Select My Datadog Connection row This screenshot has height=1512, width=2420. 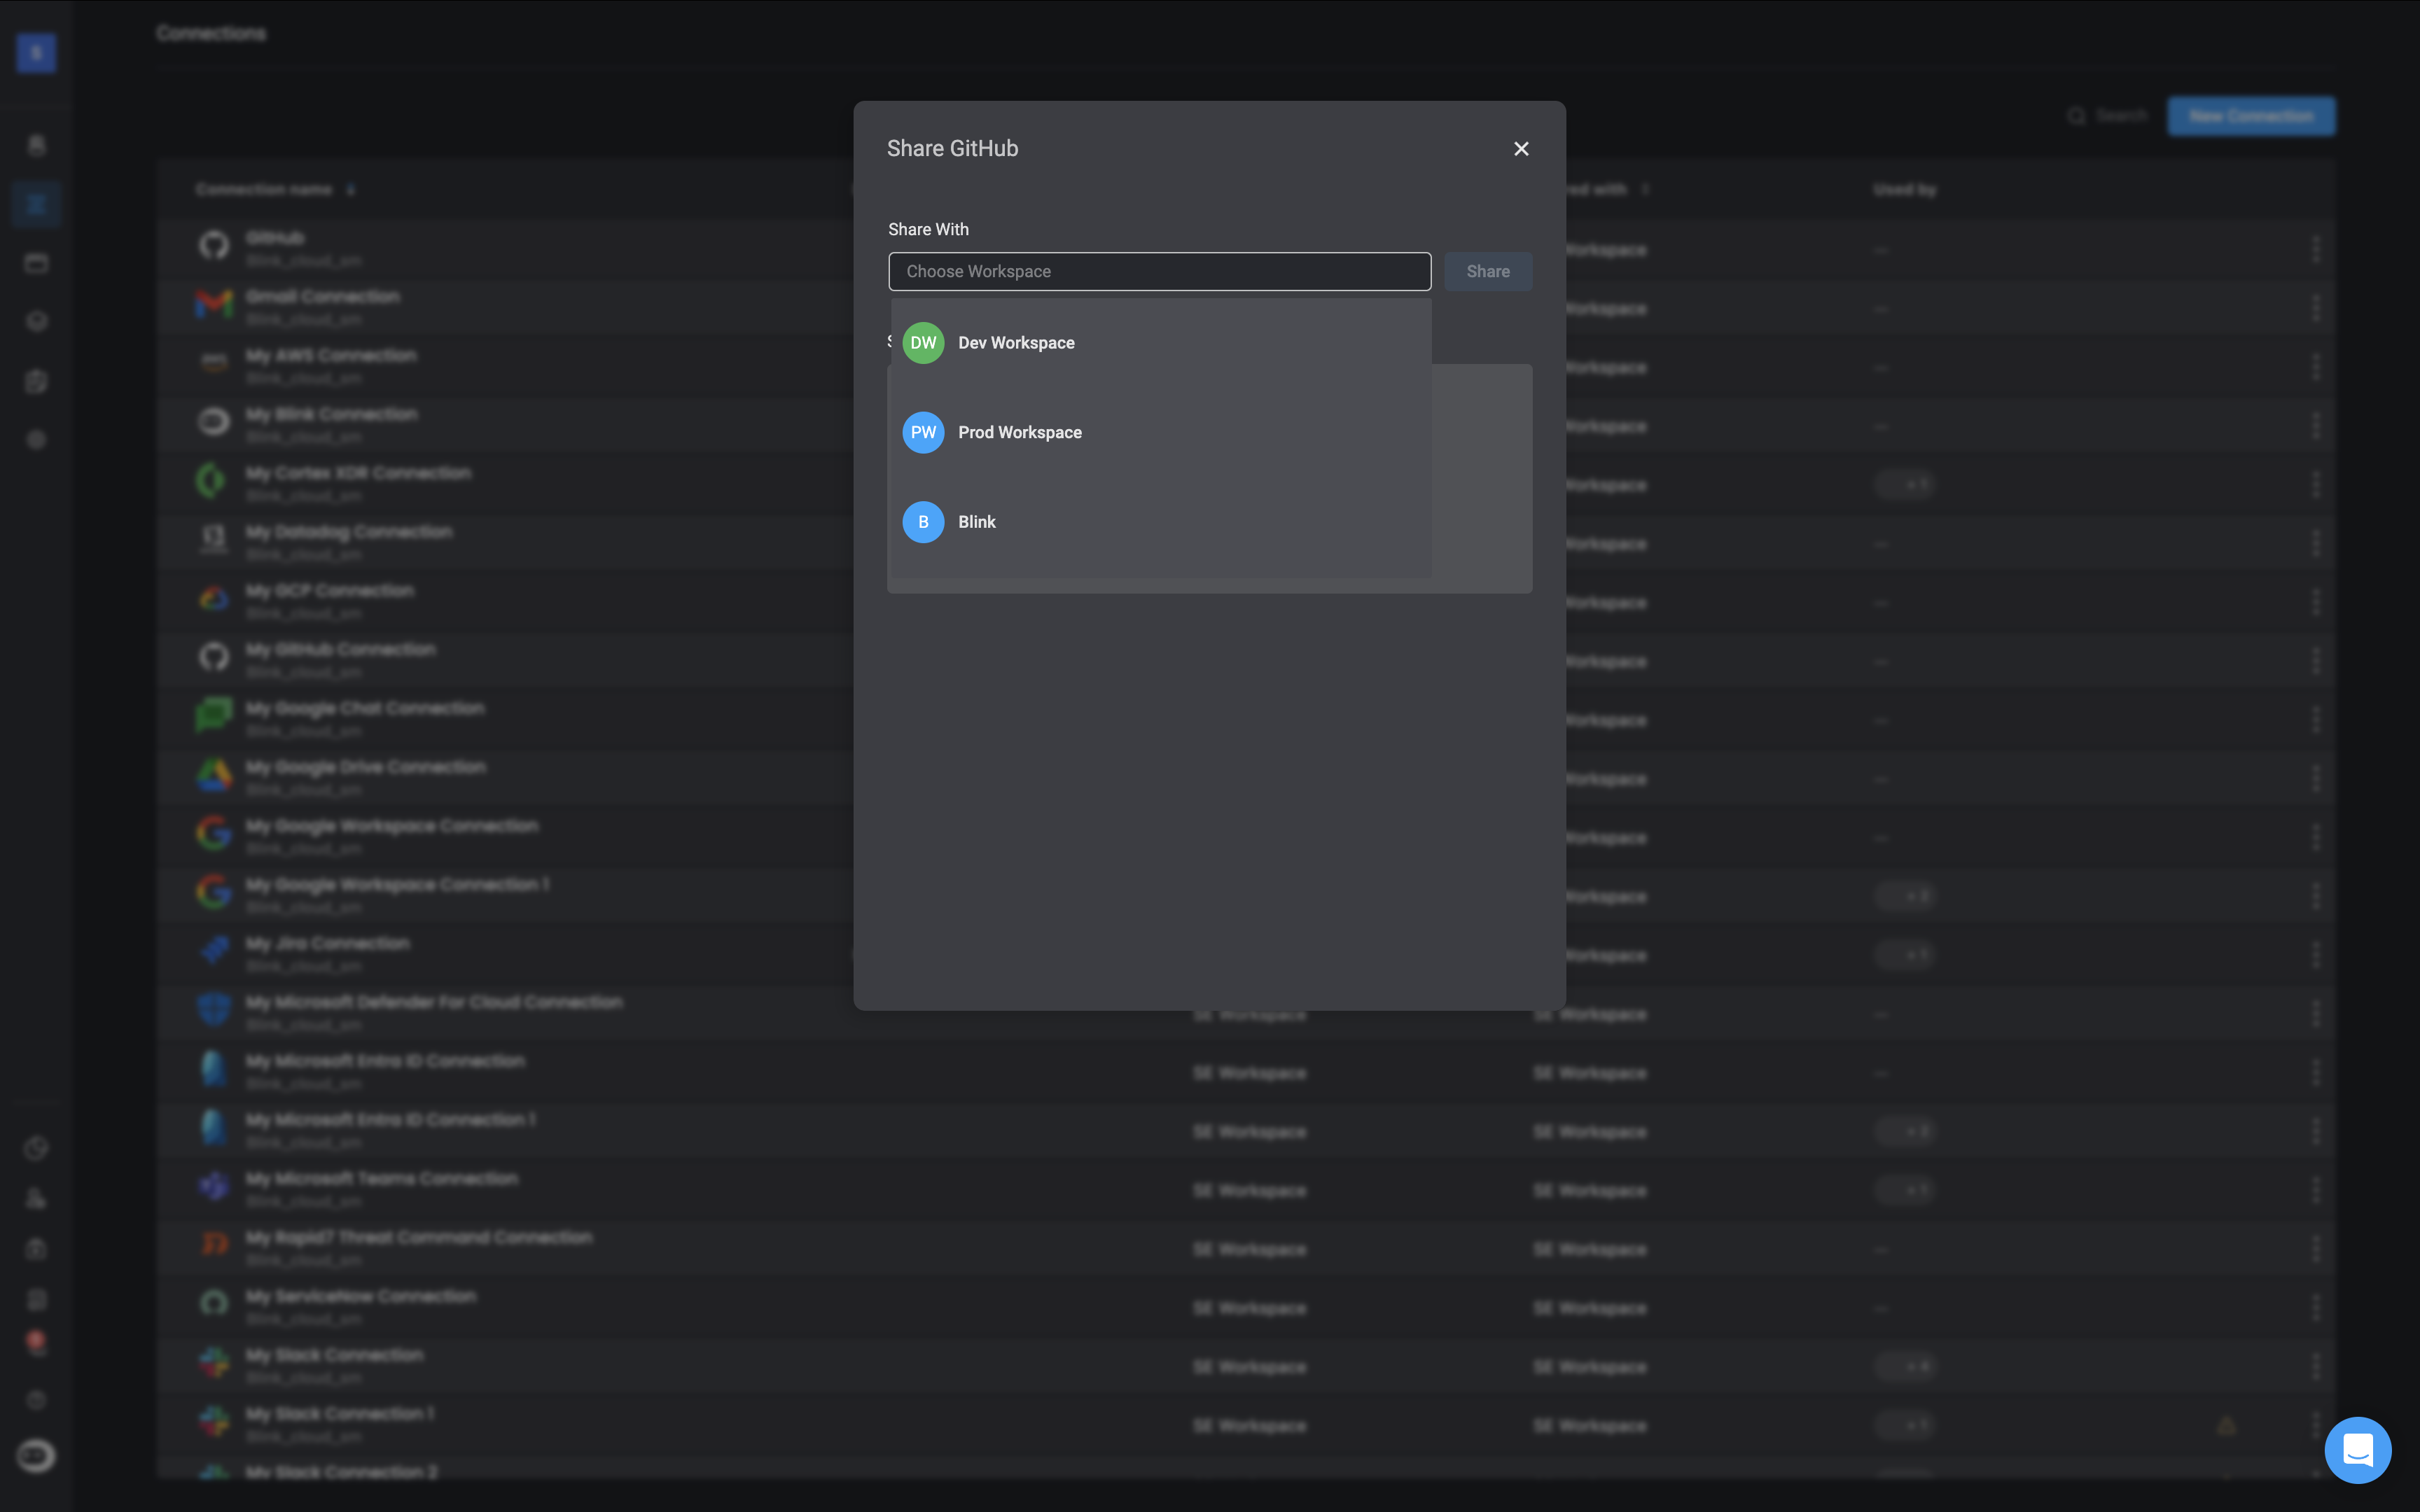pyautogui.click(x=1245, y=543)
